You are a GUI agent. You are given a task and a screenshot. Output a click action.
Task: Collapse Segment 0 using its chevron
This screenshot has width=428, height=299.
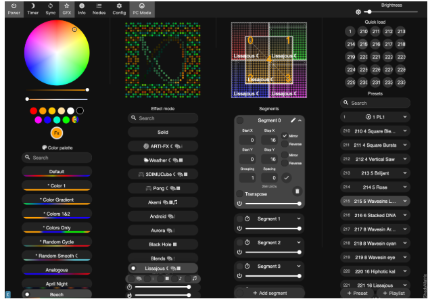pos(300,120)
